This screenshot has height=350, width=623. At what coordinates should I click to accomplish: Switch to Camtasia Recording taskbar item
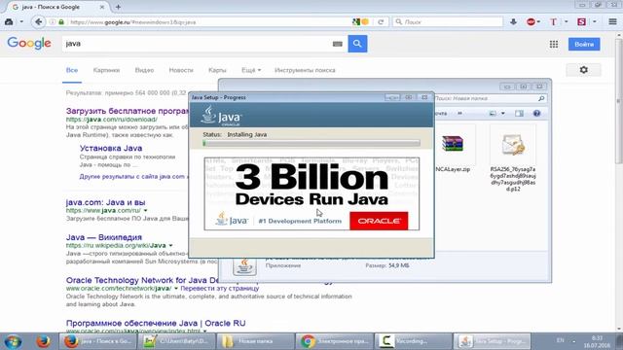click(413, 341)
